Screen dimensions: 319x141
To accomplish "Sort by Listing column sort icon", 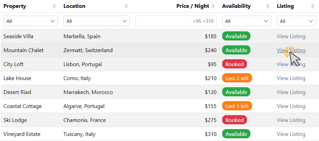I will 313,6.
